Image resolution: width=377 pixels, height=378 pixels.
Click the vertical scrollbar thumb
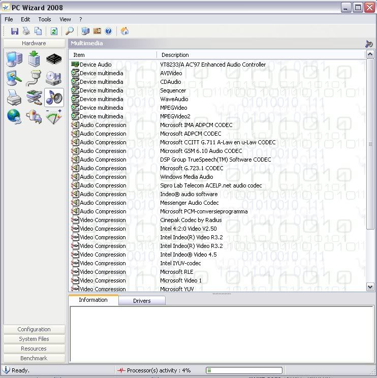[370, 144]
